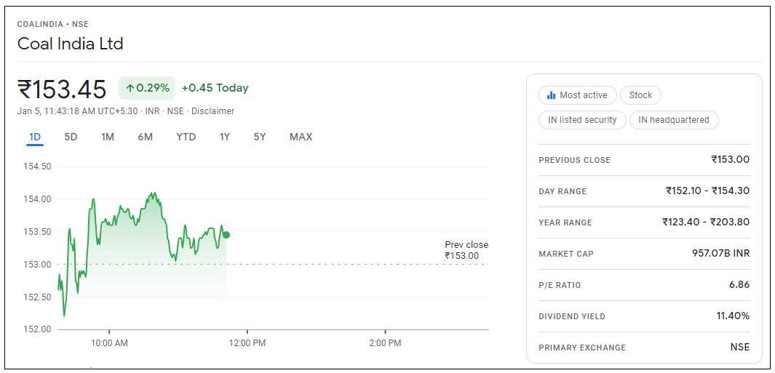This screenshot has width=775, height=373.
Task: Switch to the 5D chart tab
Action: tap(71, 137)
